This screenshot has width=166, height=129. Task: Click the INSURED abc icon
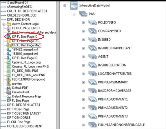click(92, 39)
